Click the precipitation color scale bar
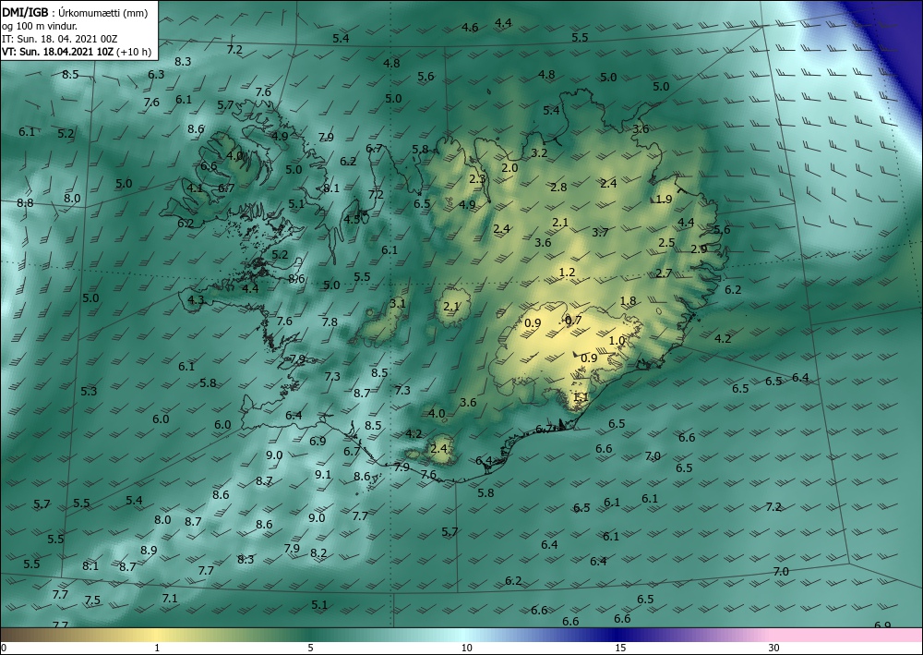 (x=461, y=635)
